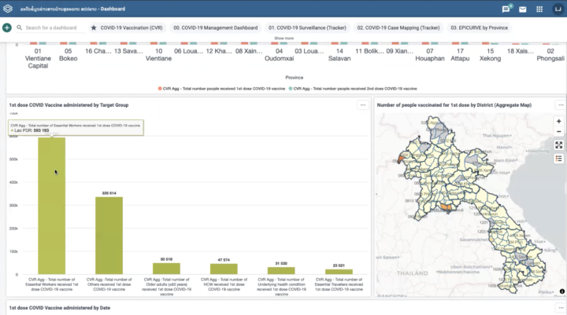Image resolution: width=567 pixels, height=315 pixels.
Task: Expand the map to fullscreen
Action: pos(558,145)
